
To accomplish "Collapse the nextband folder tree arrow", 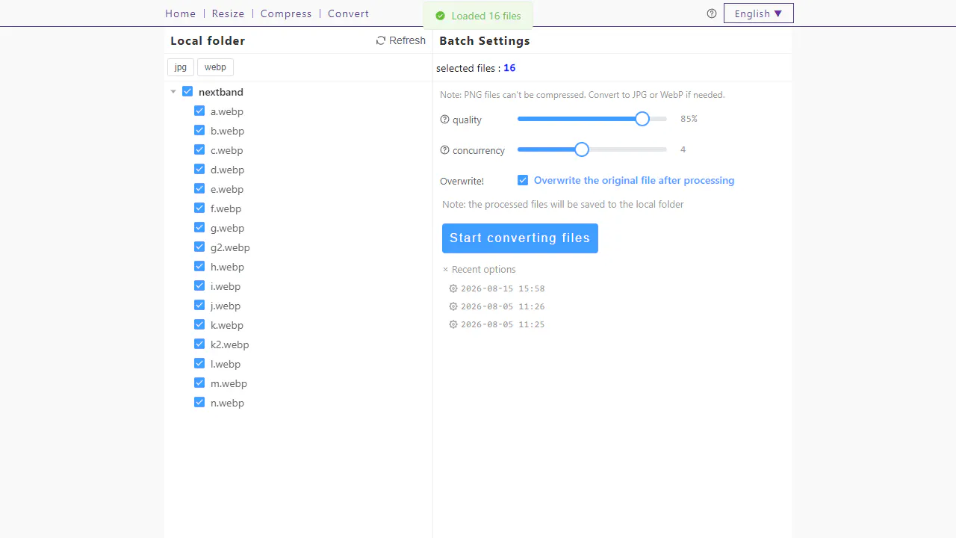I will (173, 92).
